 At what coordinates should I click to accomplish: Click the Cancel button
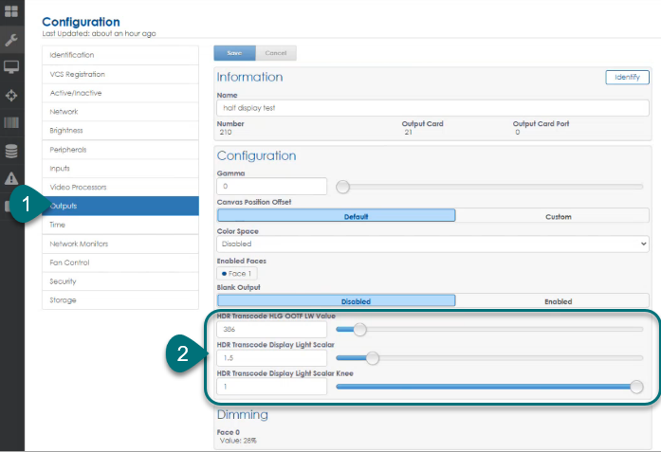276,53
